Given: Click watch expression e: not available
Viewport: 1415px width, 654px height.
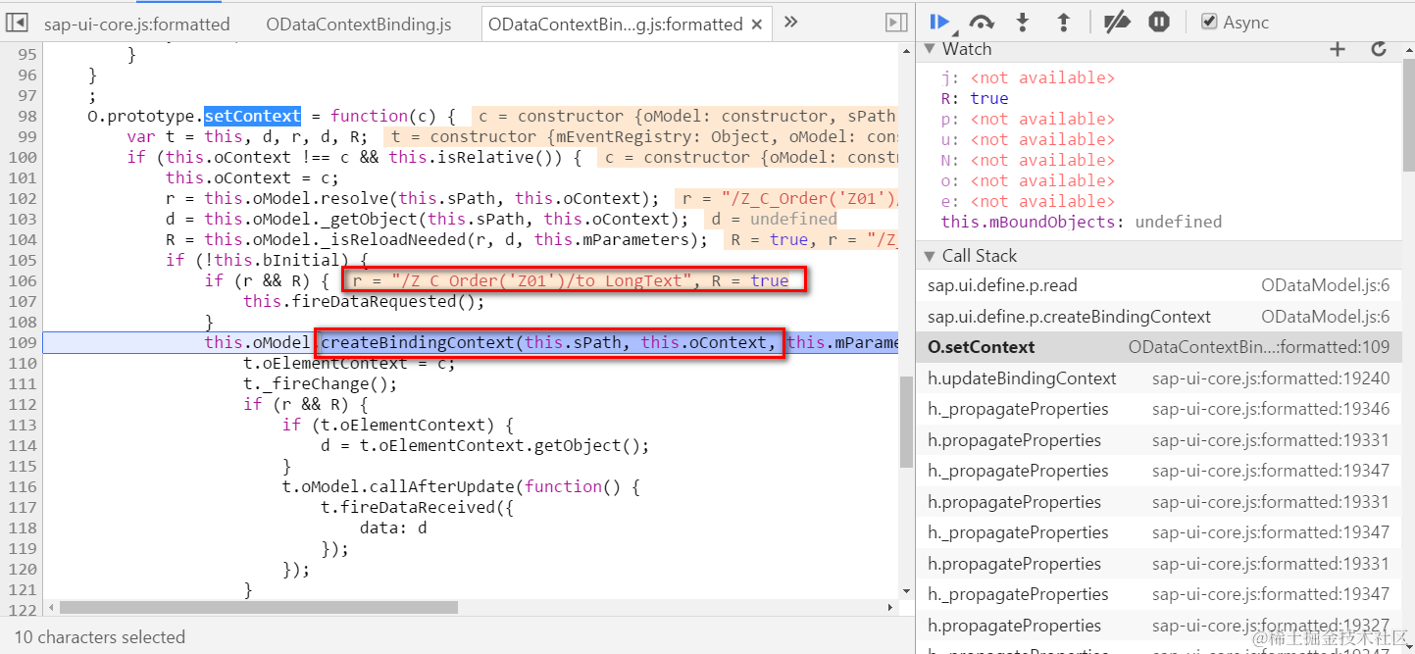Looking at the screenshot, I should 1028,201.
